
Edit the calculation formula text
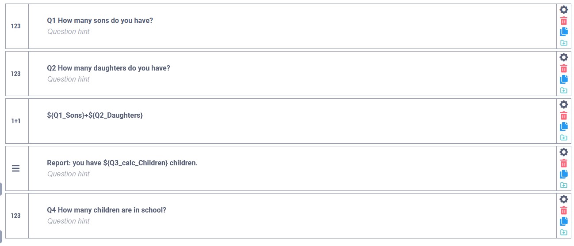[x=95, y=116]
